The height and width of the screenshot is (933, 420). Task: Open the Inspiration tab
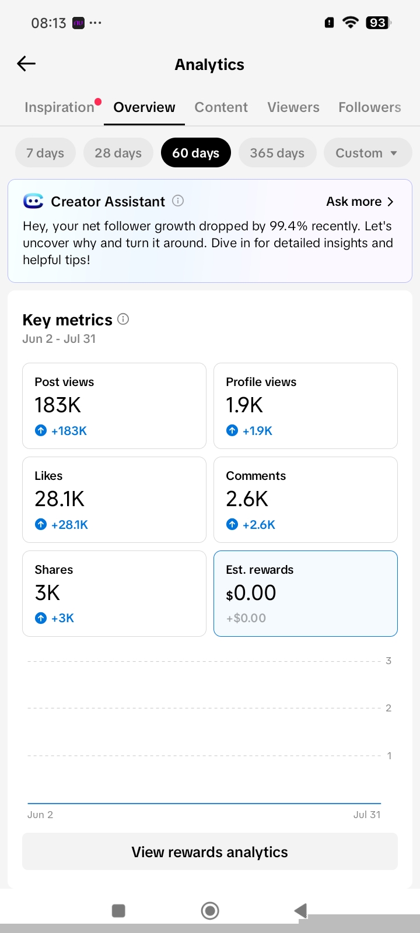pos(60,107)
